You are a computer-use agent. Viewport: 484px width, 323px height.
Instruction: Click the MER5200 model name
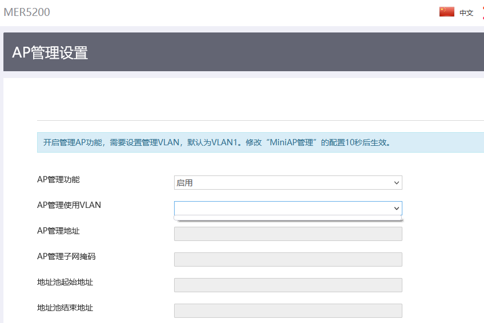click(27, 12)
